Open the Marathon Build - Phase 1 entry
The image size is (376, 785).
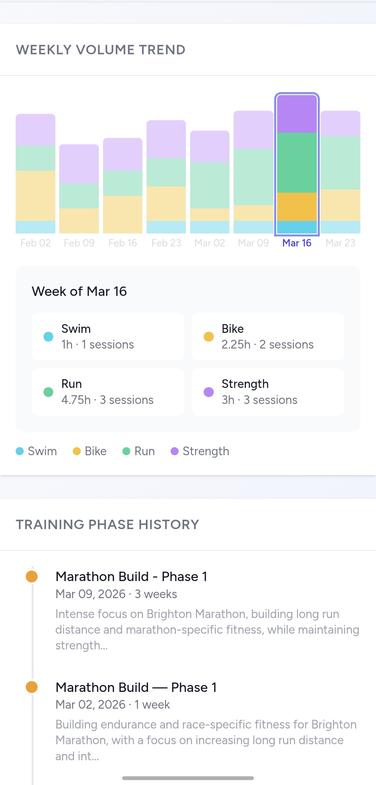131,576
